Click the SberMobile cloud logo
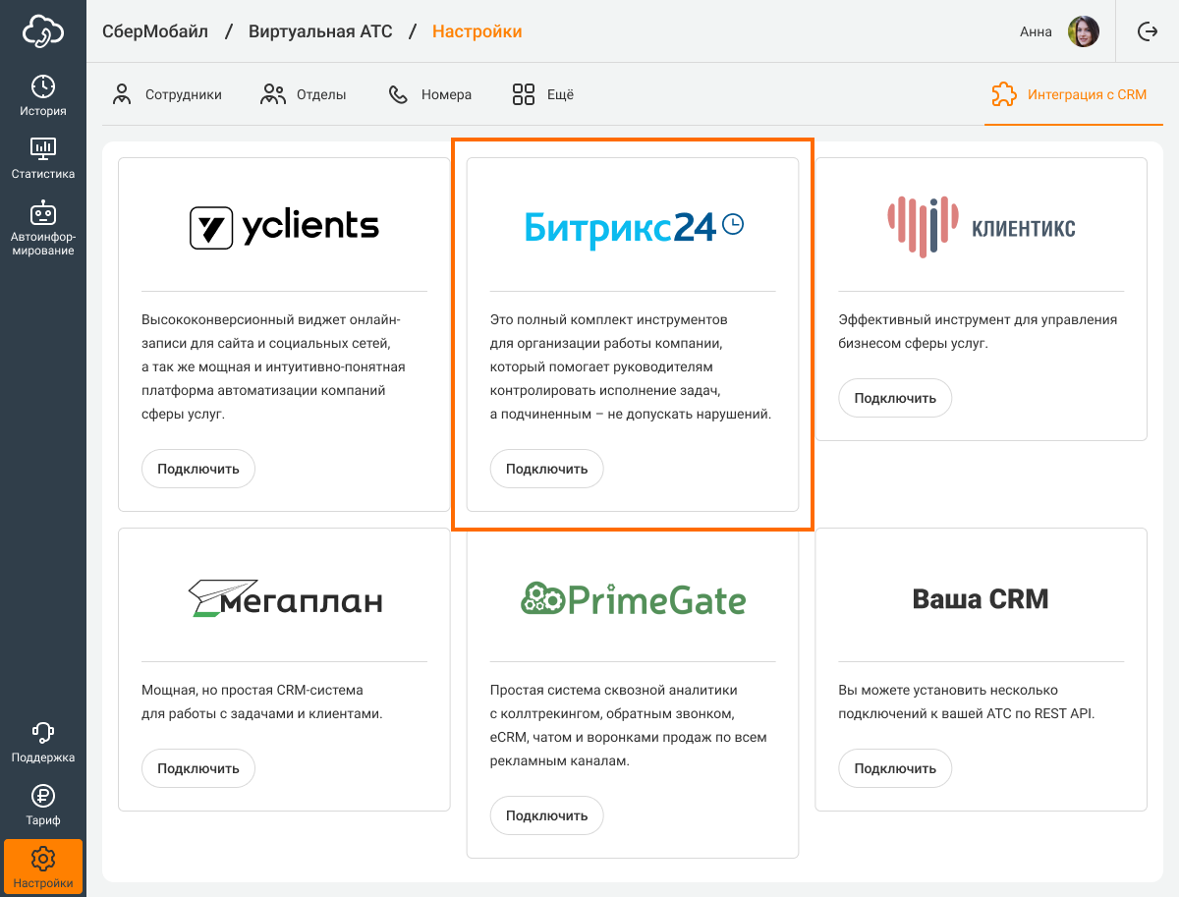Screen dimensions: 1179x897 point(43,31)
